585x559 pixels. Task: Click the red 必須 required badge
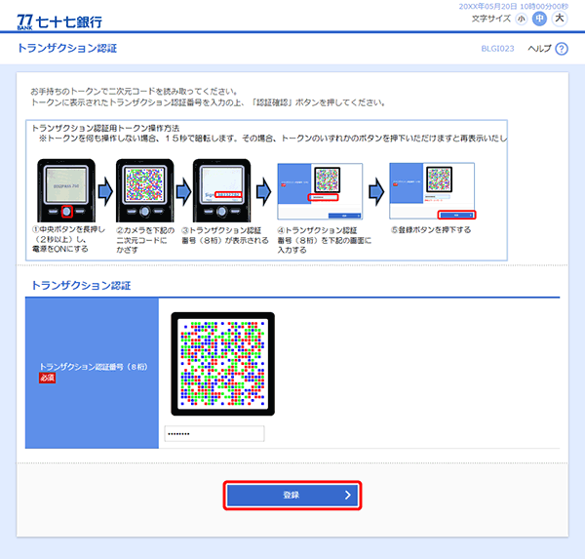pyautogui.click(x=47, y=378)
